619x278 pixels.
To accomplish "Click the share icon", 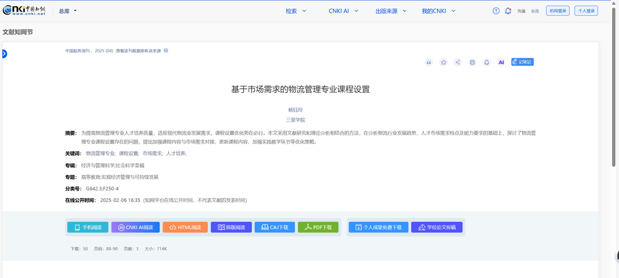I will [x=458, y=62].
